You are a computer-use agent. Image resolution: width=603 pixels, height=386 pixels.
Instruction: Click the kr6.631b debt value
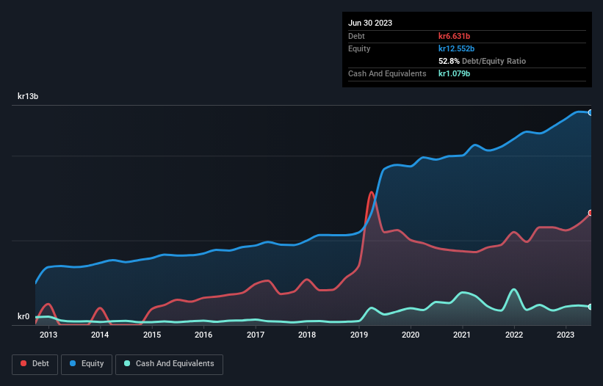454,36
